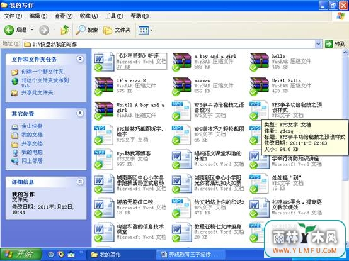Select the 教程征稿七文件瘦身 Word icon

[x=181, y=232]
